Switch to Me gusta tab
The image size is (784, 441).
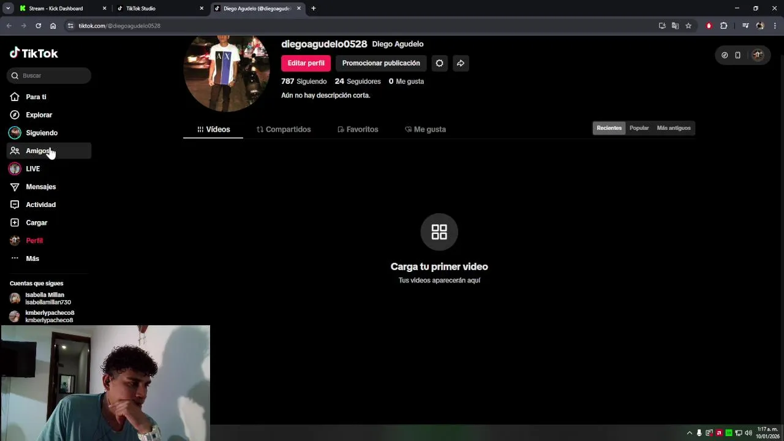425,129
